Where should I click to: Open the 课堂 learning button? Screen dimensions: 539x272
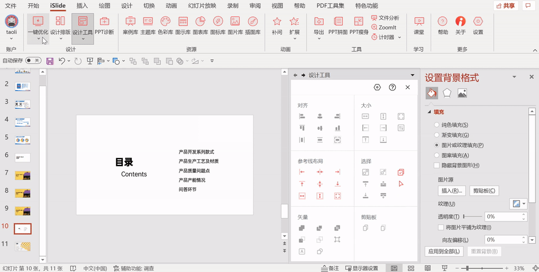(419, 25)
